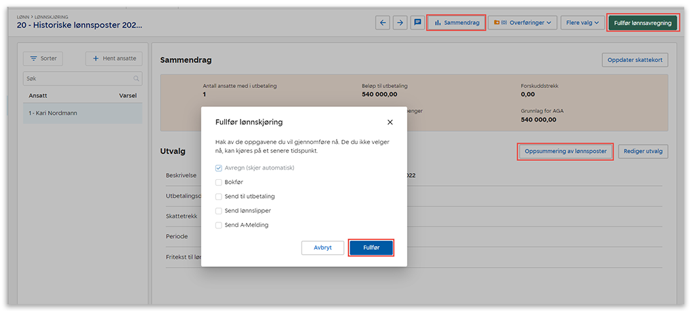Click the Hent ansatte button
The width and height of the screenshot is (691, 311).
(x=114, y=59)
